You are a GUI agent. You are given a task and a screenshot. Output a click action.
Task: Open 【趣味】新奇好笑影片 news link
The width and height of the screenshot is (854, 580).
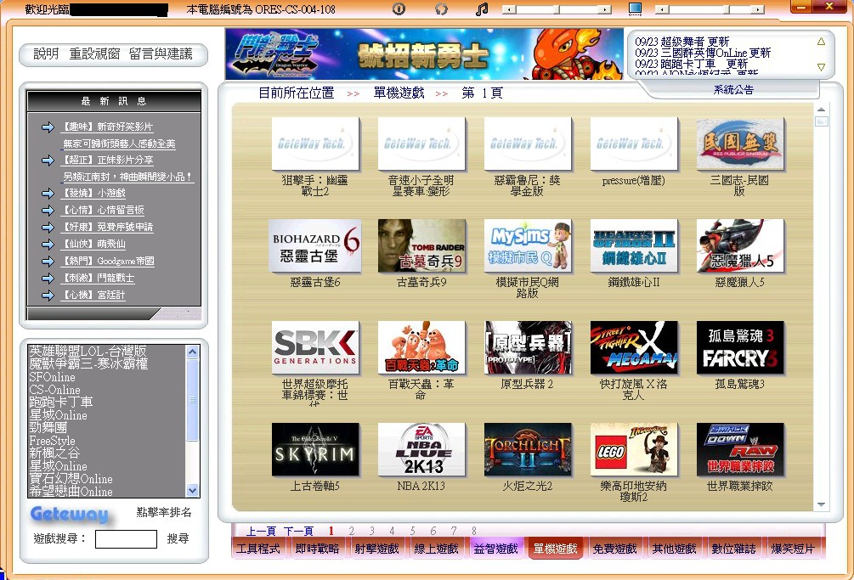pyautogui.click(x=107, y=127)
